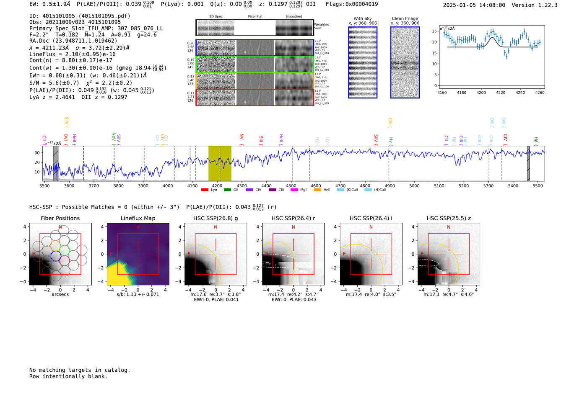
Task: Select the Clean Image cutout
Action: [405, 62]
